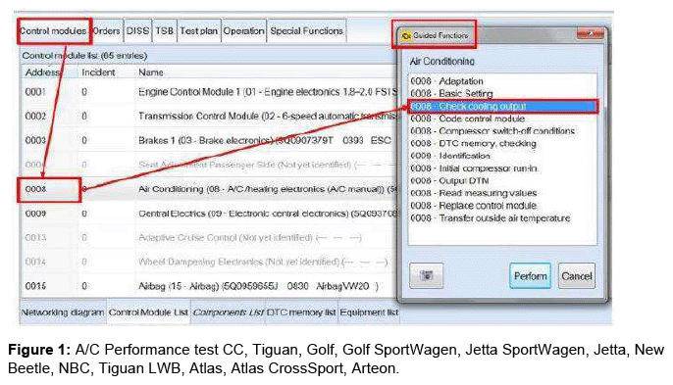Close the Guided Functions window
673x385 pixels.
point(591,33)
